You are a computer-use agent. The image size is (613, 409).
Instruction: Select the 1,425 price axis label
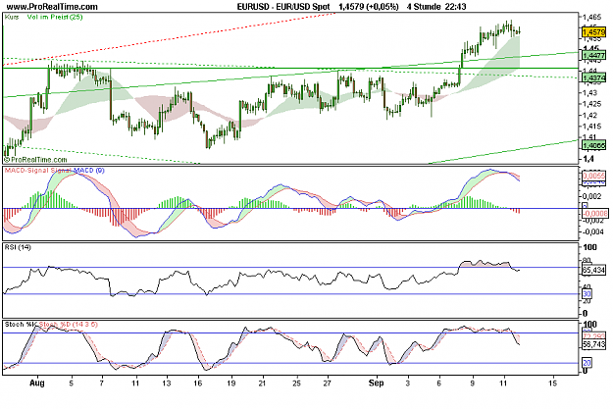tap(591, 104)
